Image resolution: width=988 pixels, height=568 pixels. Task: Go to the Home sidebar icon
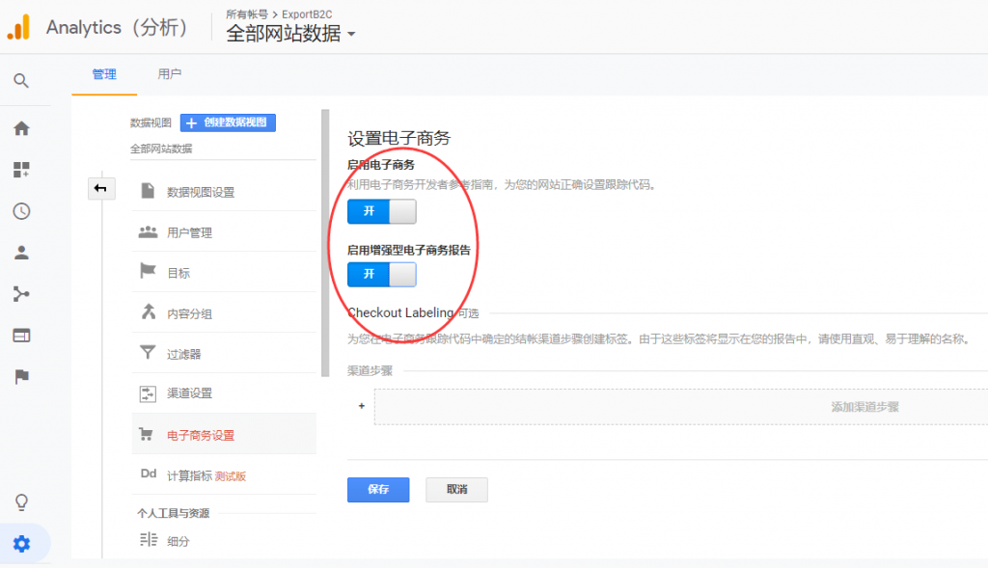click(21, 127)
